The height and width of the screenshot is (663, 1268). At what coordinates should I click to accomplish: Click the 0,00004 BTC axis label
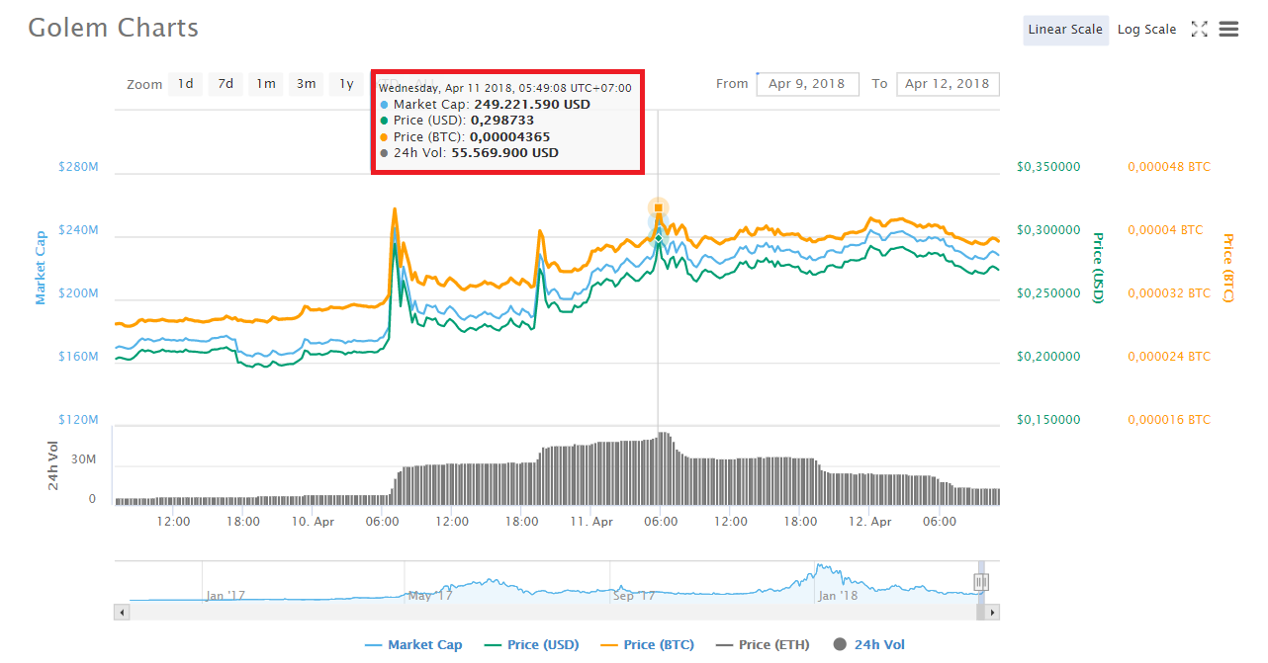pos(1165,230)
